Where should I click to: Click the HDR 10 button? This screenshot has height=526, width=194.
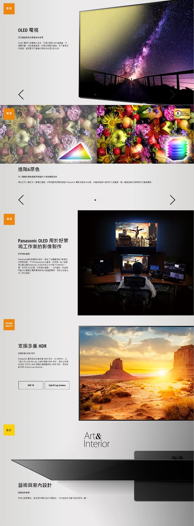31,385
